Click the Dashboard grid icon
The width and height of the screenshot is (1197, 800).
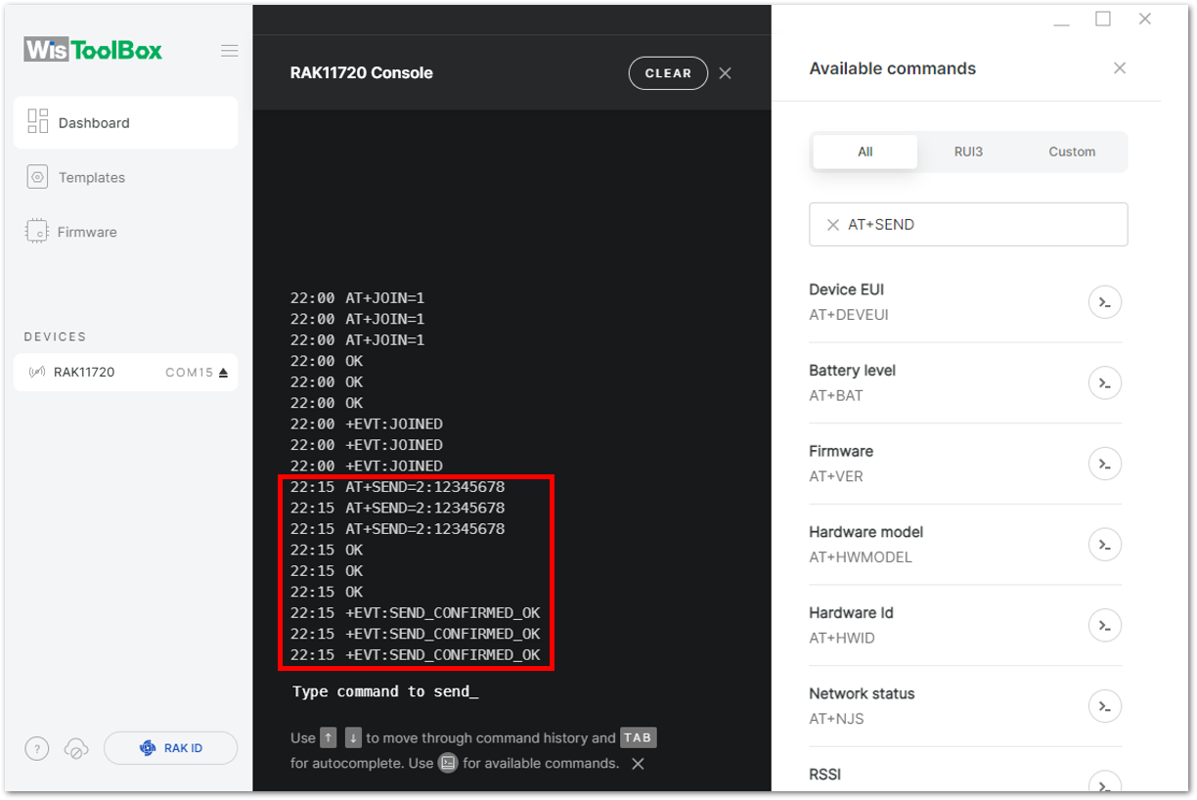coord(38,121)
